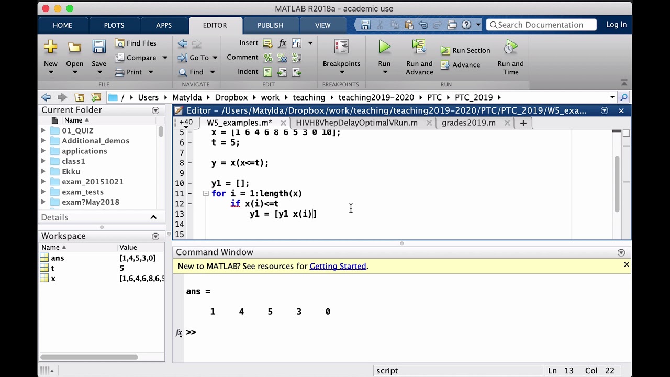
Task: Dismiss the Getting Started banner
Action: tap(626, 264)
